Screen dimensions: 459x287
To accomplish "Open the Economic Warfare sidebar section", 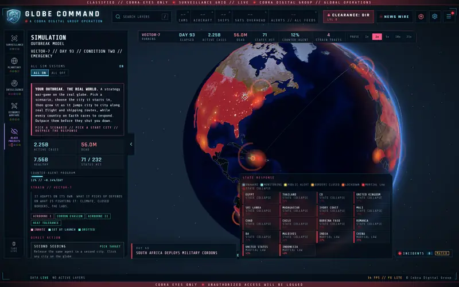I will point(14,110).
